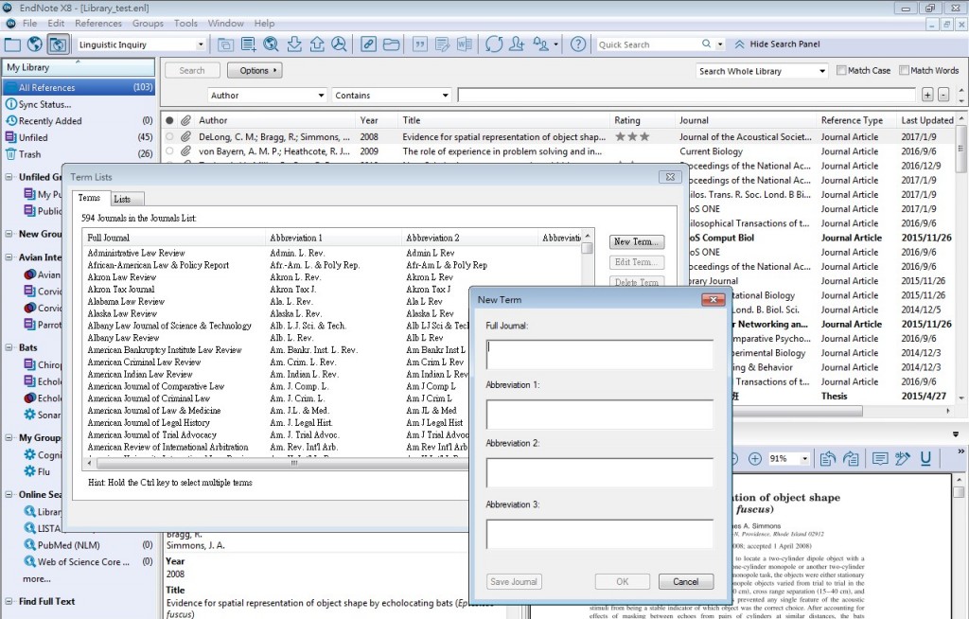Open the References menu
This screenshot has width=969, height=619.
coord(98,23)
